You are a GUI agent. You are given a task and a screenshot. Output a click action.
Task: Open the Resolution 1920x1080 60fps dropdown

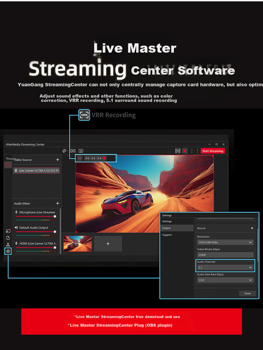[x=225, y=242]
